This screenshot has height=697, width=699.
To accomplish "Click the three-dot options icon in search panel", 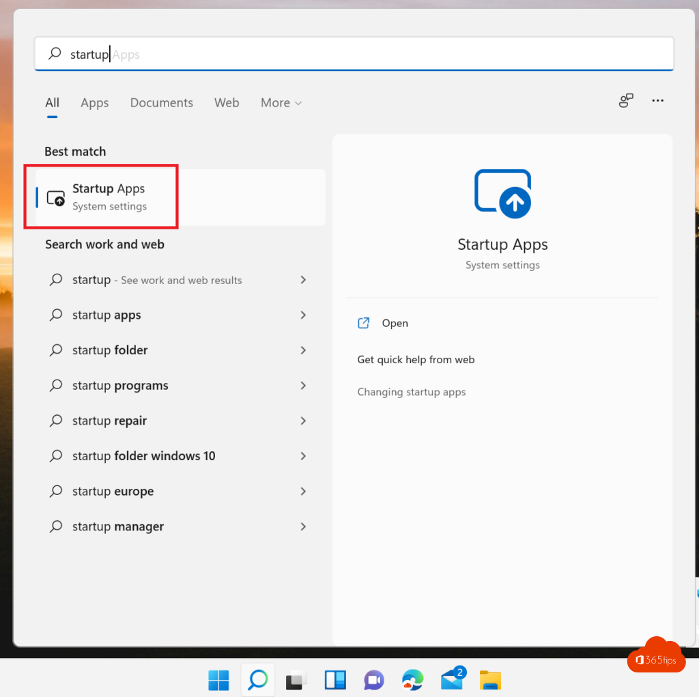I will click(x=657, y=100).
